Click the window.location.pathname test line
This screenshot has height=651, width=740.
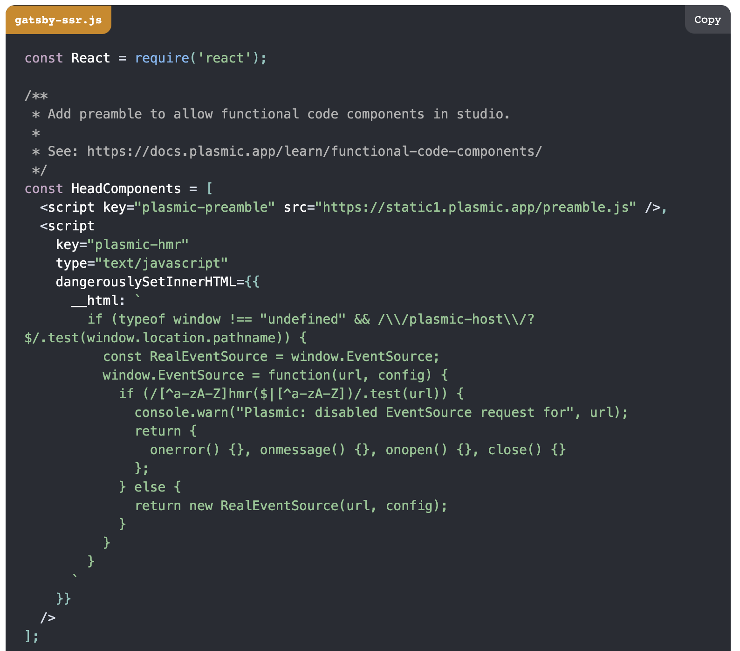click(165, 338)
